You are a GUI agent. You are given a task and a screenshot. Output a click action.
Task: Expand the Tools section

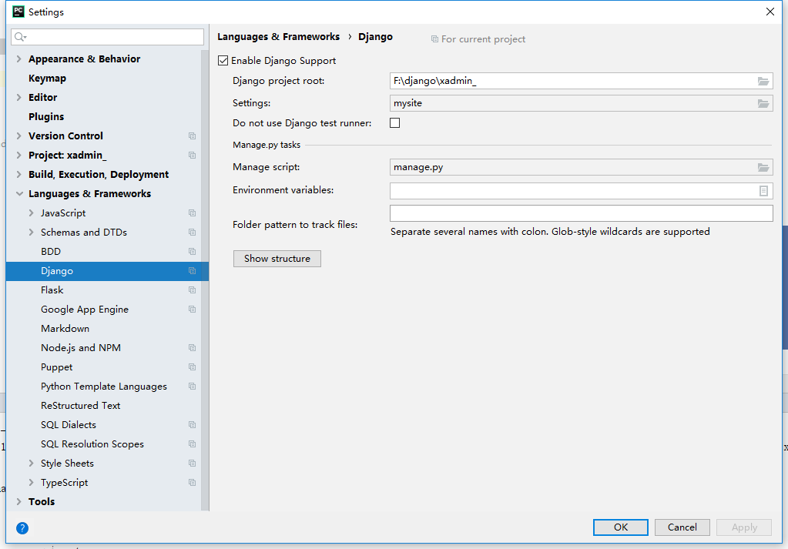click(x=19, y=502)
